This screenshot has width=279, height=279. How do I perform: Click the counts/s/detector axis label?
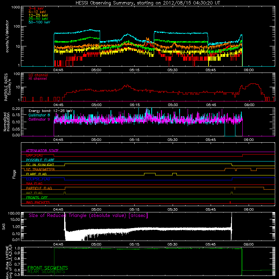coord(7,36)
